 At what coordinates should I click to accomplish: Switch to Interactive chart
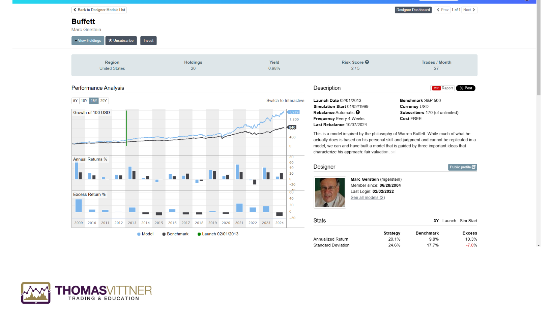point(285,101)
